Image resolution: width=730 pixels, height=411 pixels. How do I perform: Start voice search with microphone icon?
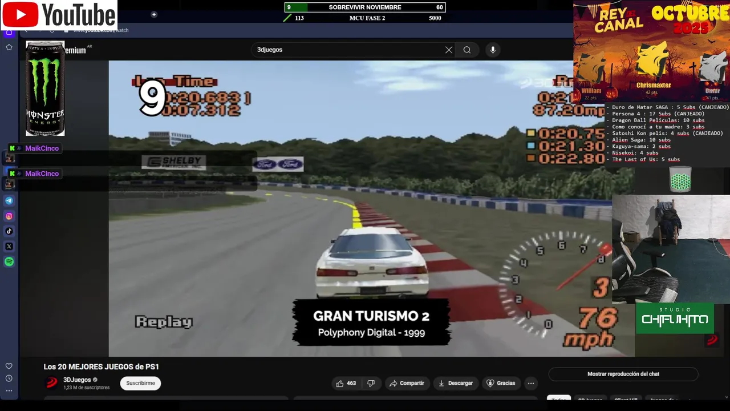pyautogui.click(x=493, y=50)
